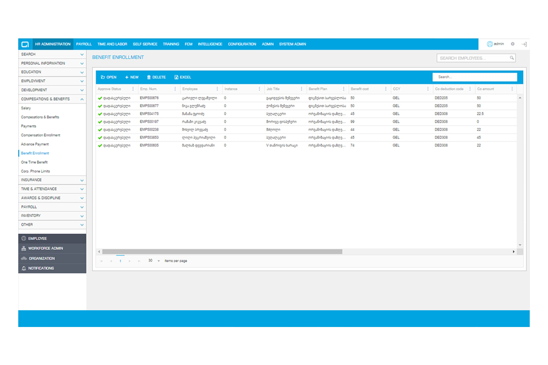Open the Approve Status column menu icon
548x365 pixels.
[x=133, y=89]
